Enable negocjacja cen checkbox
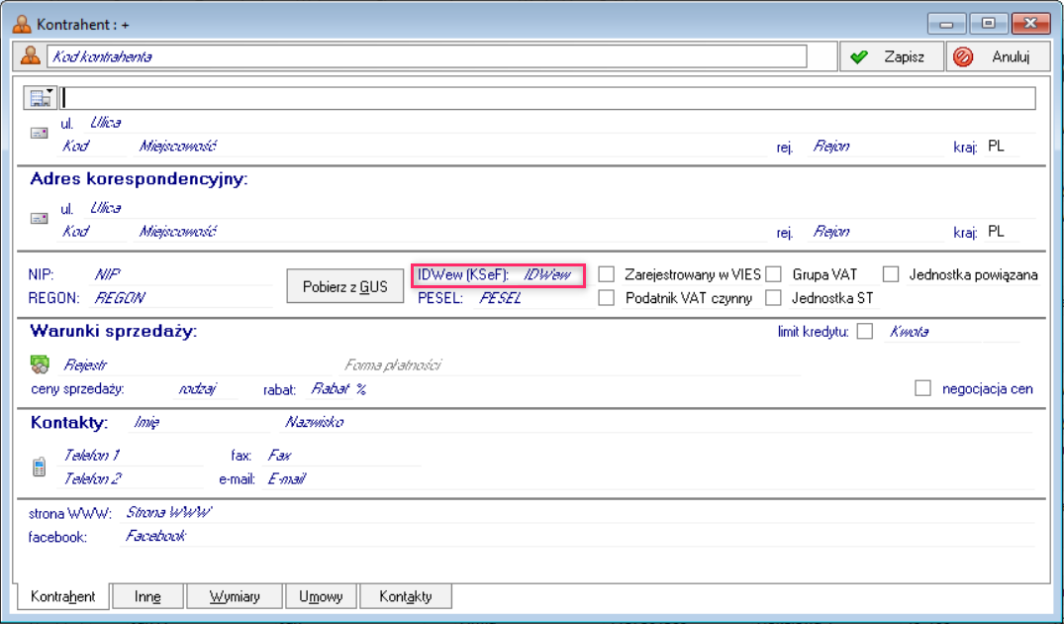The height and width of the screenshot is (624, 1064). click(x=922, y=388)
